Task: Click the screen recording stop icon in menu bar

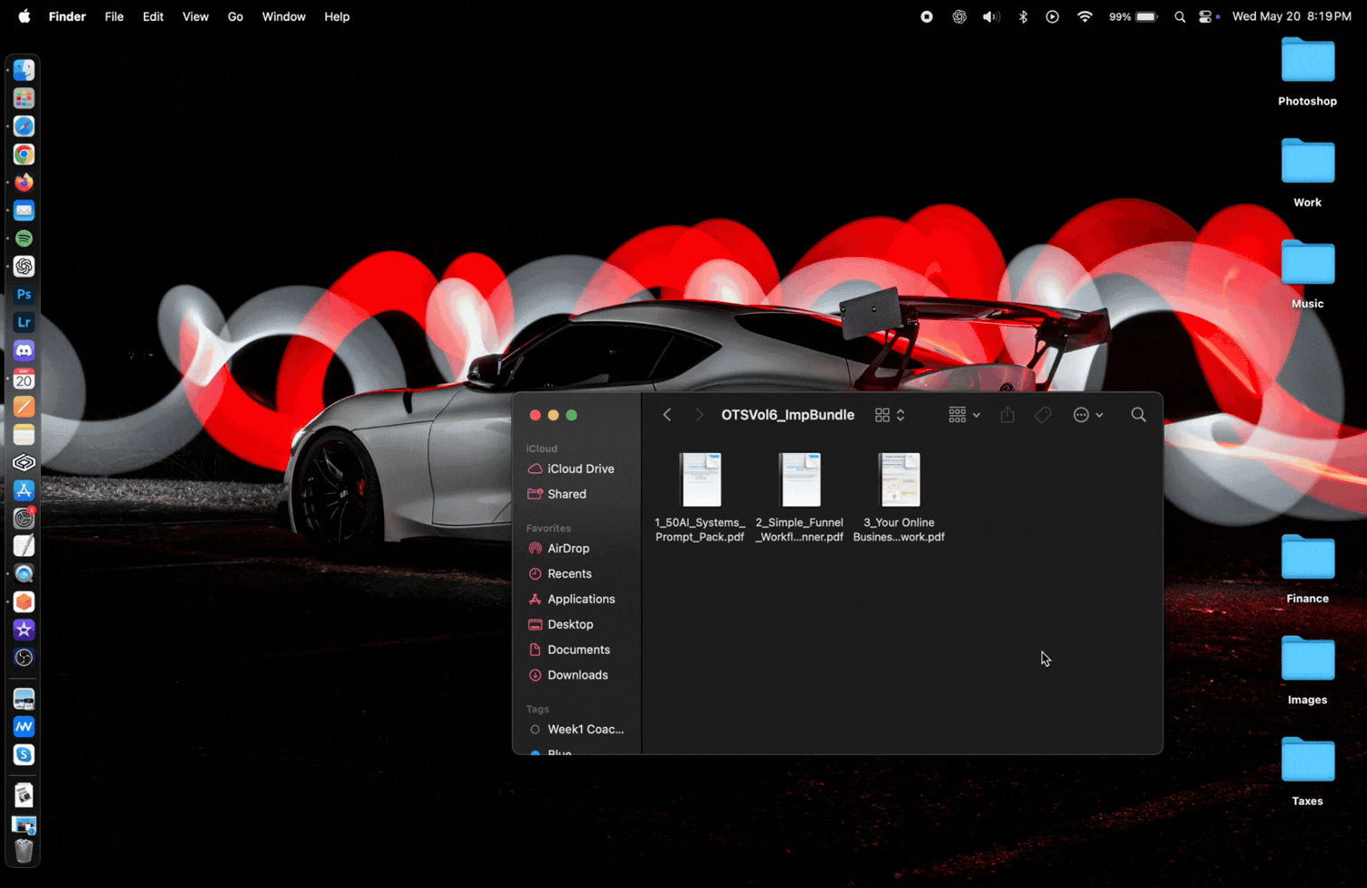Action: [927, 16]
